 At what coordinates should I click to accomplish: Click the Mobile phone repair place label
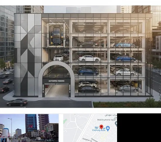click(x=107, y=120)
